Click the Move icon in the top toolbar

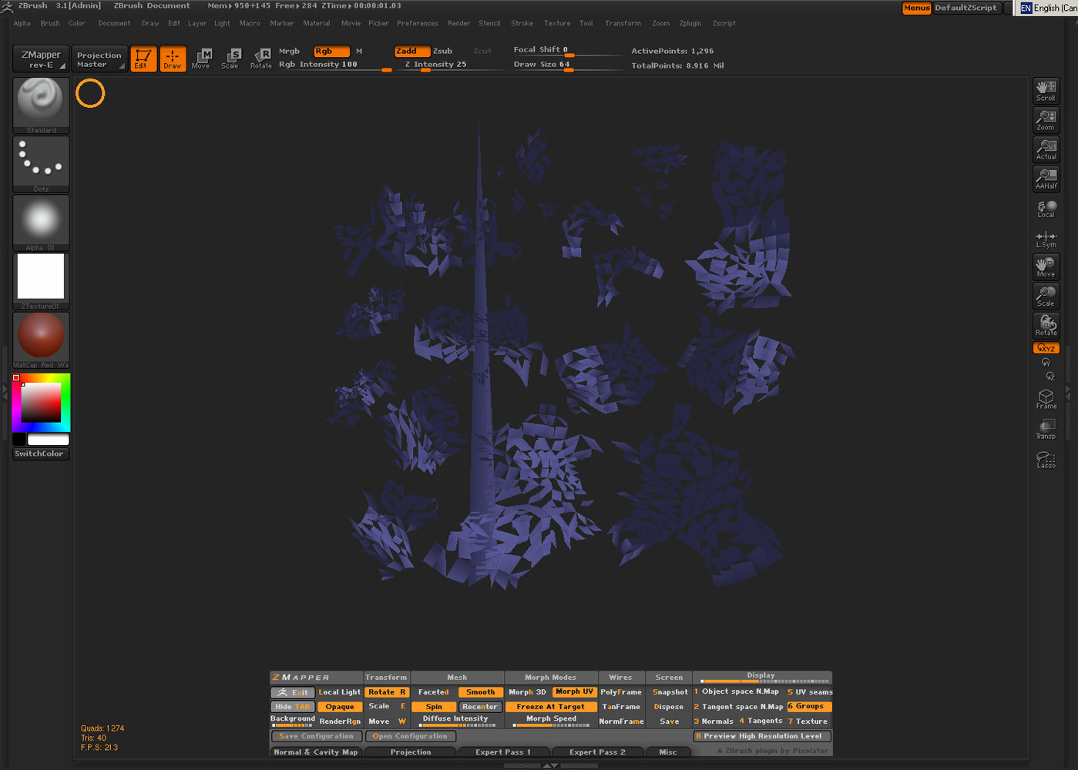point(201,58)
